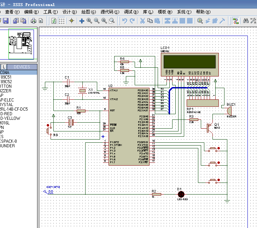The height and width of the screenshot is (228, 257).
Task: Click the Set Print Area icon
Action: tap(41, 21)
